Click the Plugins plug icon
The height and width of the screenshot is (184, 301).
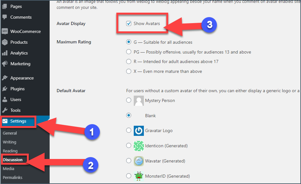[5, 89]
